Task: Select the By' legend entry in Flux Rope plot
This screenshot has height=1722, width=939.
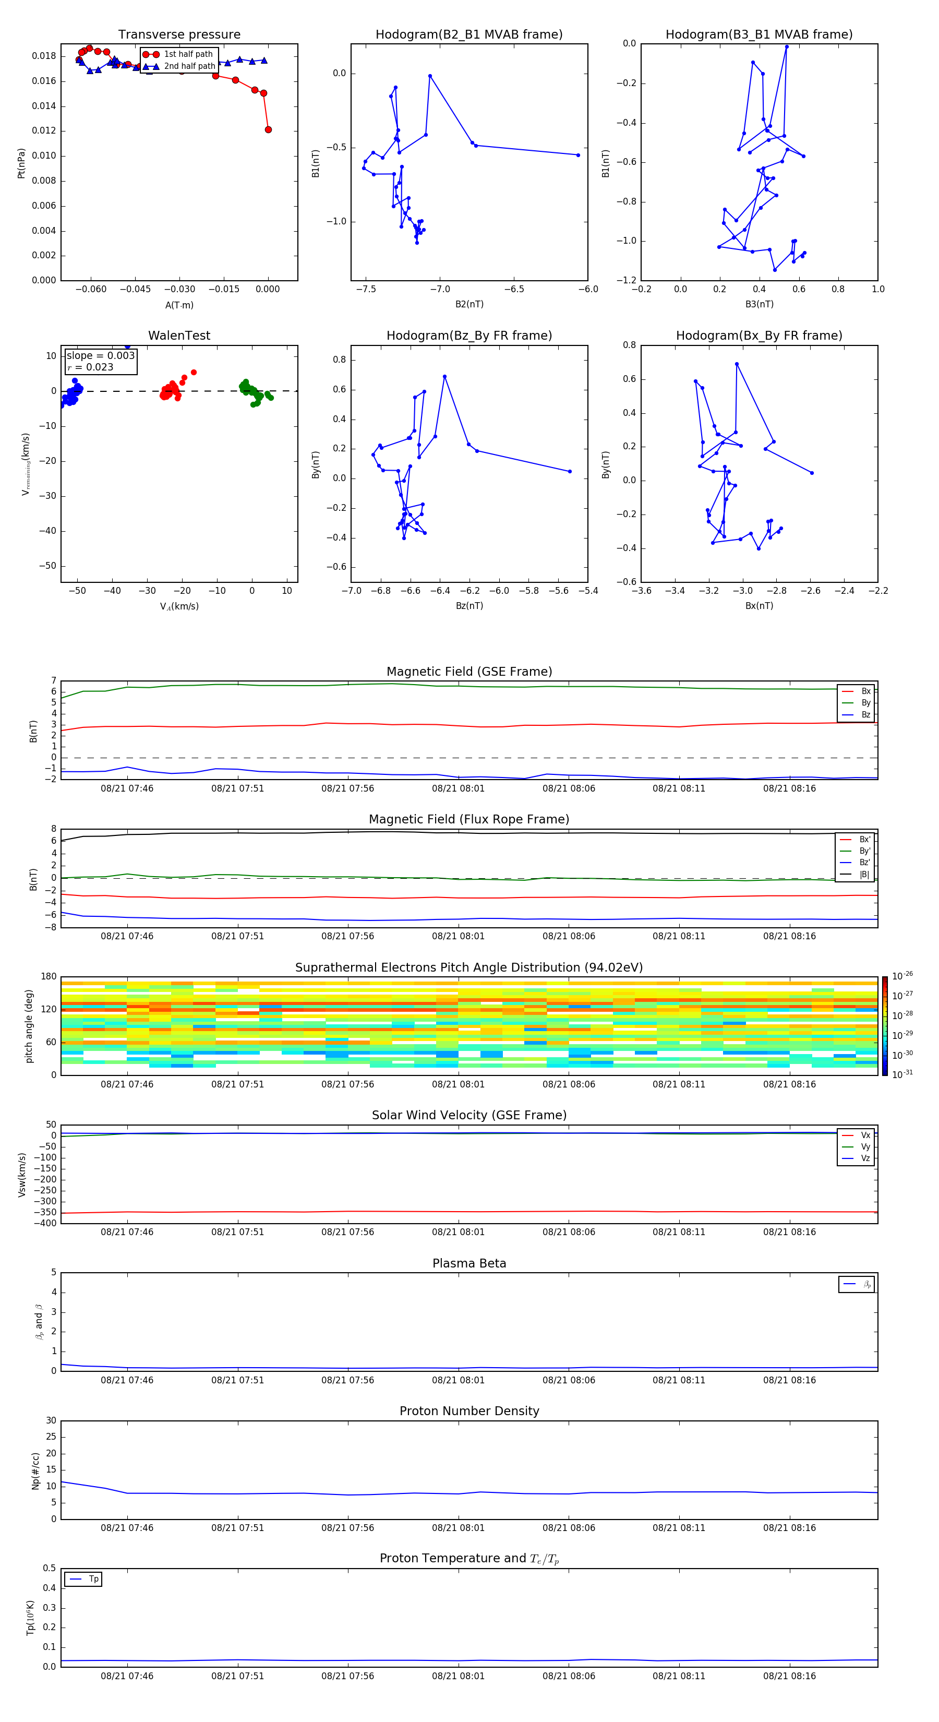Action: click(856, 851)
